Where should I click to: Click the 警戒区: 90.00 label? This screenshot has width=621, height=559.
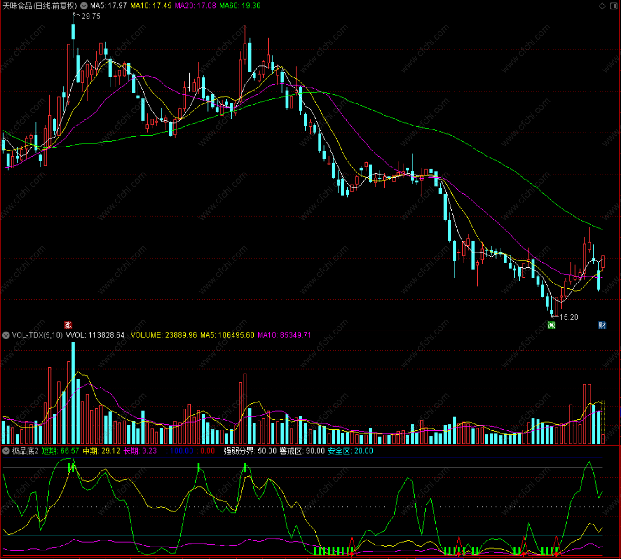point(302,451)
